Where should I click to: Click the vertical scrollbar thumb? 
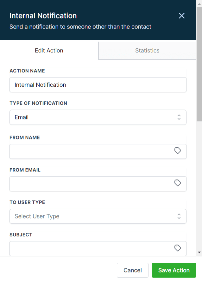coord(199,64)
